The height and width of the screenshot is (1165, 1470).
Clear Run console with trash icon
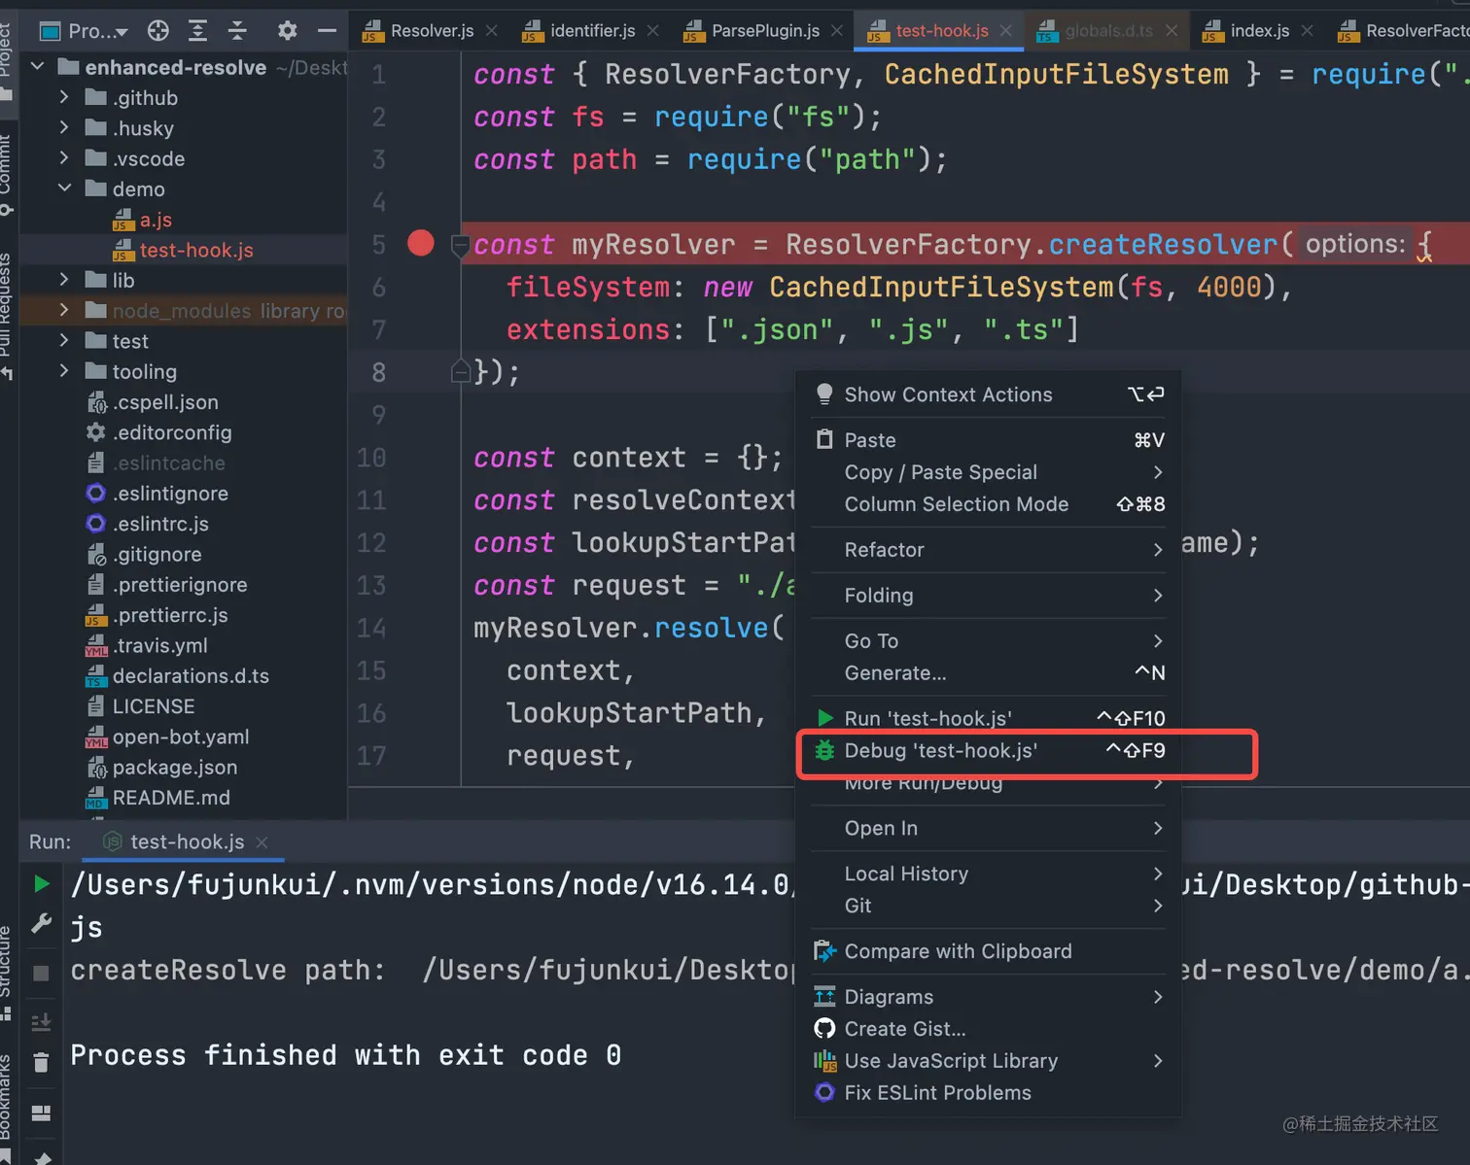click(x=41, y=1062)
